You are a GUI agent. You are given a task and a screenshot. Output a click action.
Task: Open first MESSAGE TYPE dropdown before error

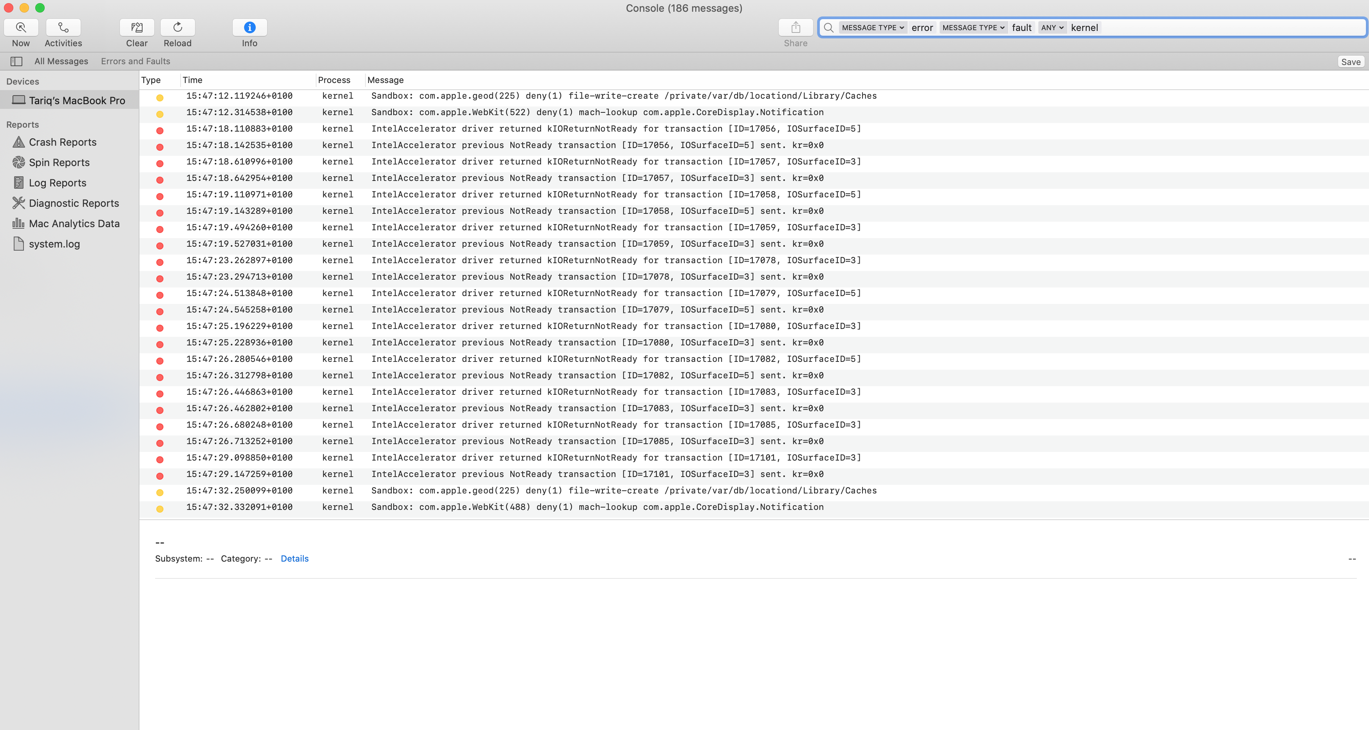[873, 28]
